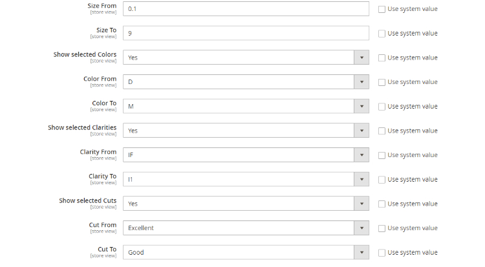Enable system value for Show selected Clarities
Viewport: 485px width, 267px height.
[382, 131]
